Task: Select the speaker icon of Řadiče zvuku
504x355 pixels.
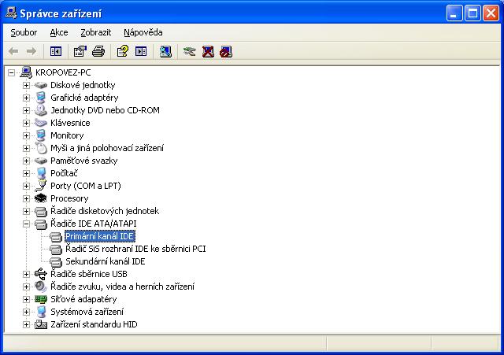Action: point(41,287)
